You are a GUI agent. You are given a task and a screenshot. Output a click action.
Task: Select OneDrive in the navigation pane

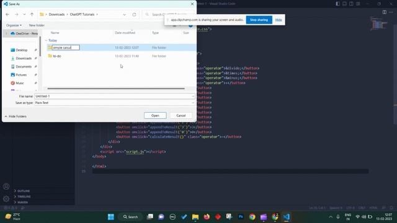(24, 33)
